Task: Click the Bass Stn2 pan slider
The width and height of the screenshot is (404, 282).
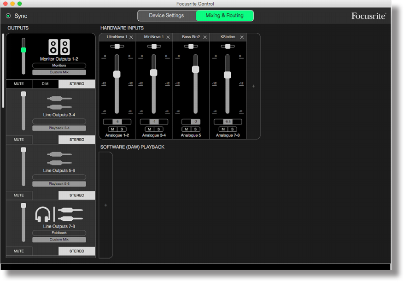Action: 191,47
